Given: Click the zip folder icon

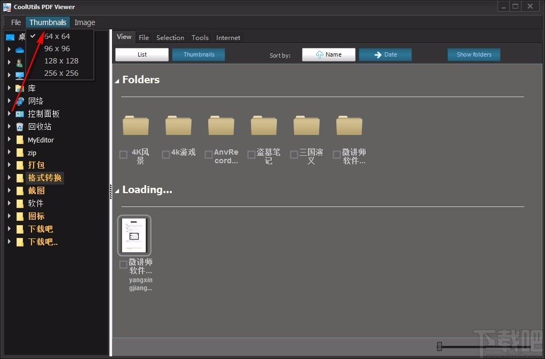Looking at the screenshot, I should click(x=20, y=153).
